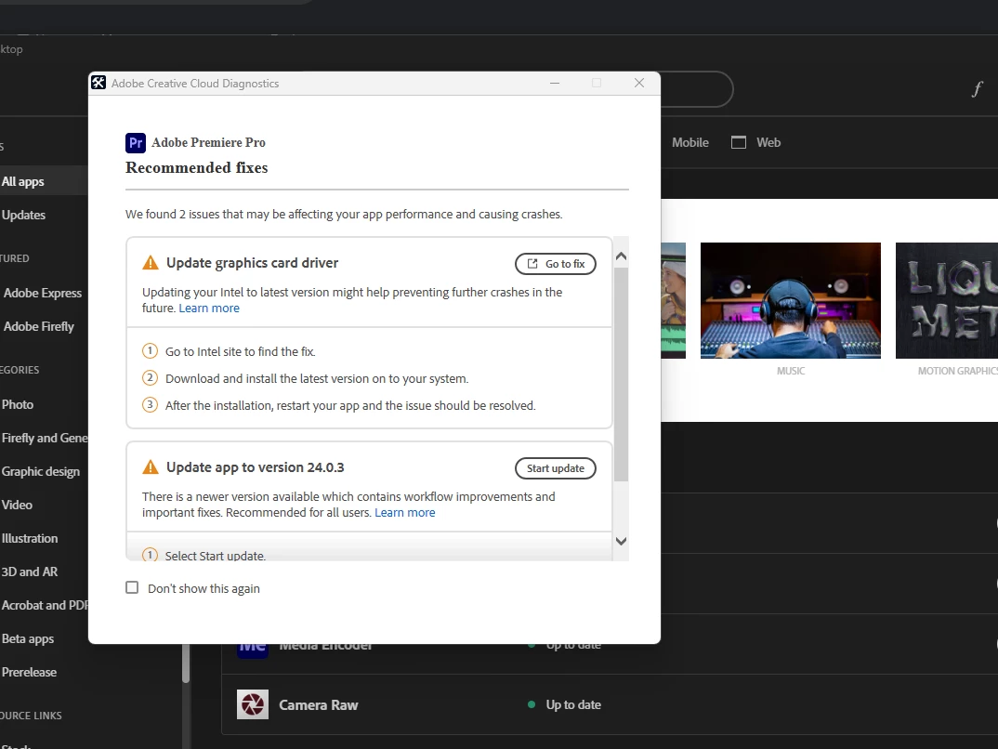Open the Motion Graphics thumbnail card
998x749 pixels.
pyautogui.click(x=947, y=300)
